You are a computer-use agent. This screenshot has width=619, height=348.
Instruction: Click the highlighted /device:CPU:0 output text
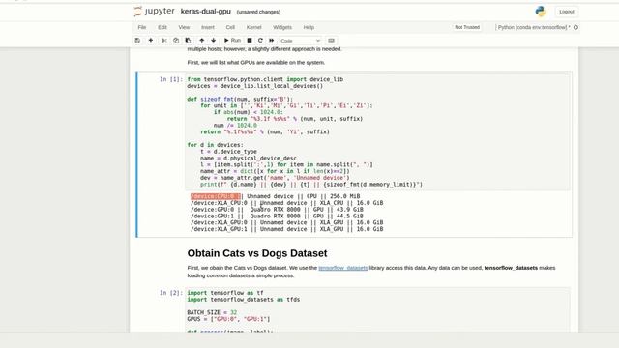[216, 196]
